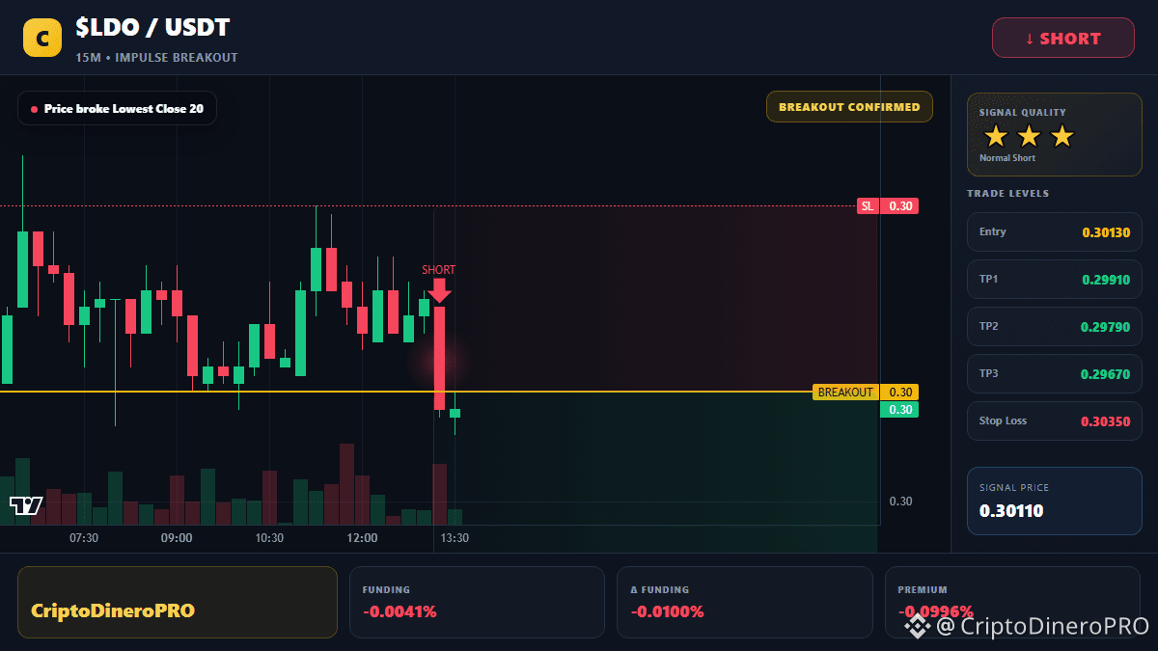Click the 13:30 time axis label
The height and width of the screenshot is (651, 1158).
(x=455, y=538)
